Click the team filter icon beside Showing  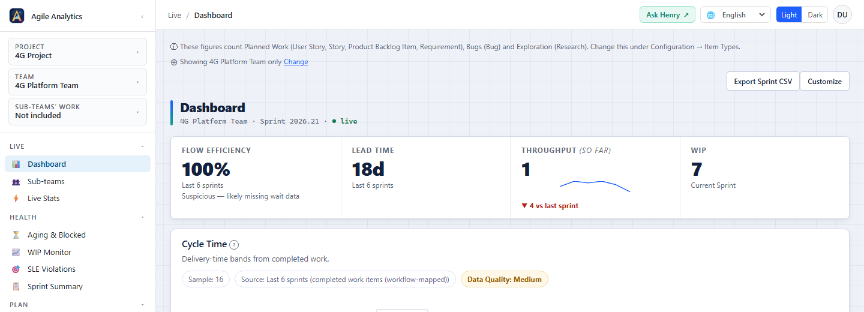(x=174, y=62)
